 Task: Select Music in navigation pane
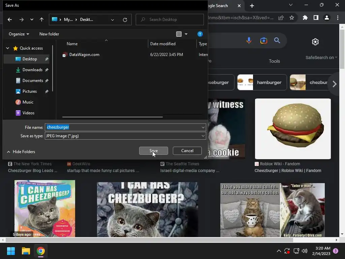tap(28, 102)
